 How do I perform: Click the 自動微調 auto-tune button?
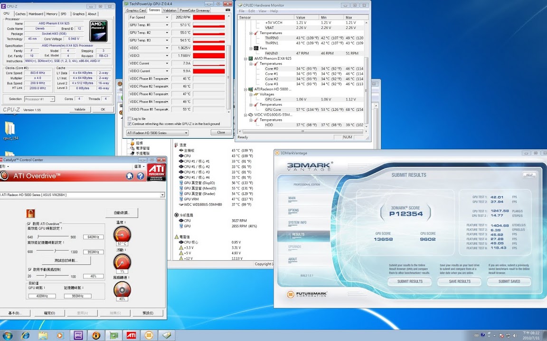click(122, 213)
